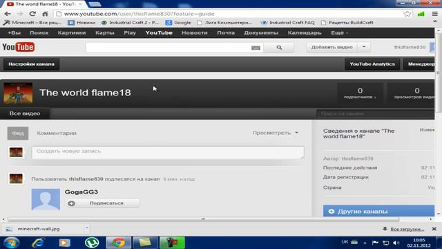The height and width of the screenshot is (249, 442).
Task: Click the Создать новую запись text box
Action: pyautogui.click(x=168, y=152)
